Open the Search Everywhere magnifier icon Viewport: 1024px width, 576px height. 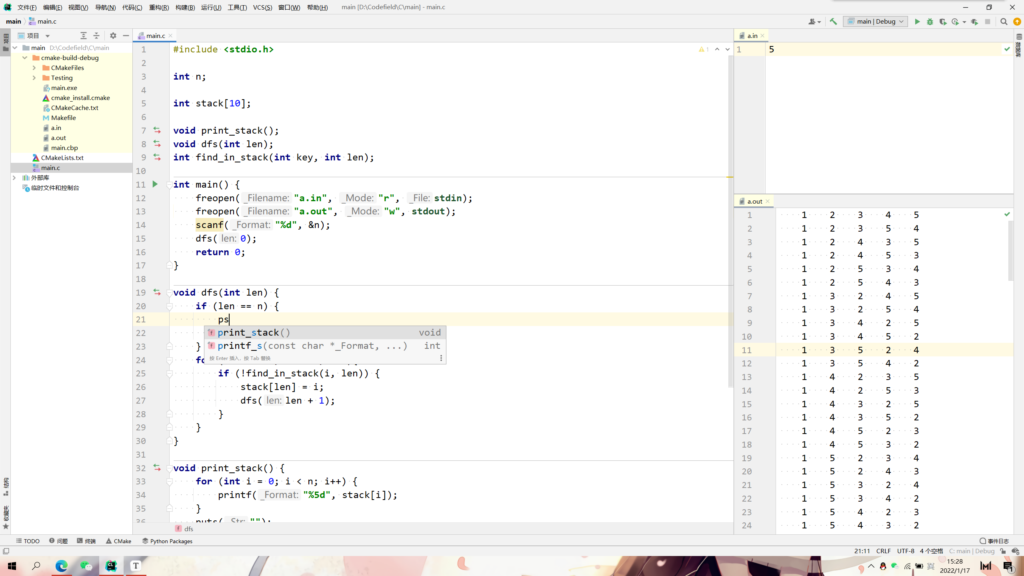pos(1004,22)
